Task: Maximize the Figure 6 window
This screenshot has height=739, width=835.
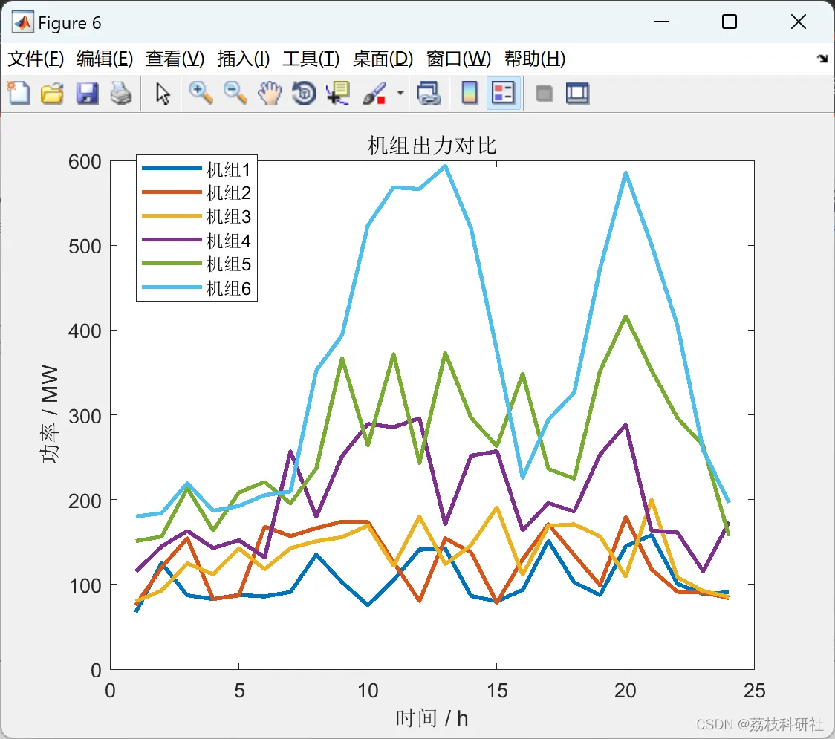Action: click(x=729, y=22)
